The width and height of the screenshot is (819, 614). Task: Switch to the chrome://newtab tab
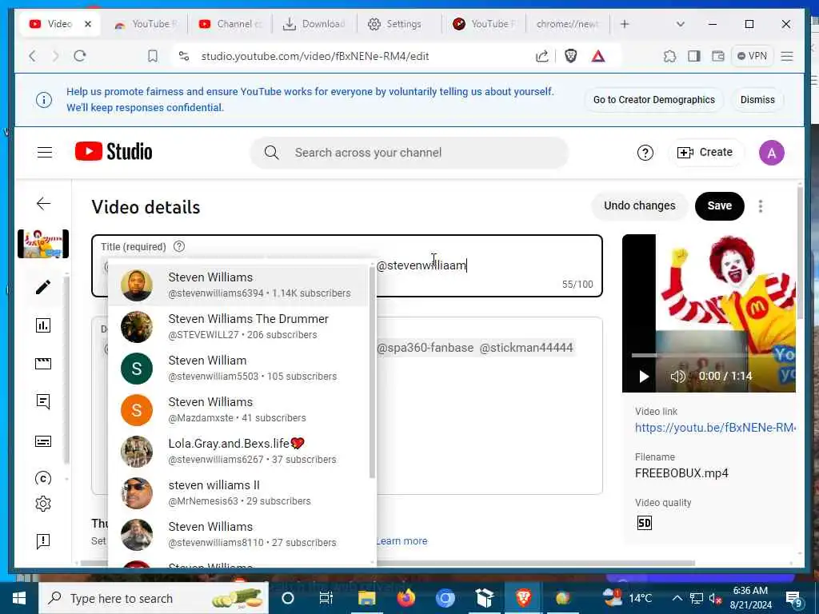[568, 24]
